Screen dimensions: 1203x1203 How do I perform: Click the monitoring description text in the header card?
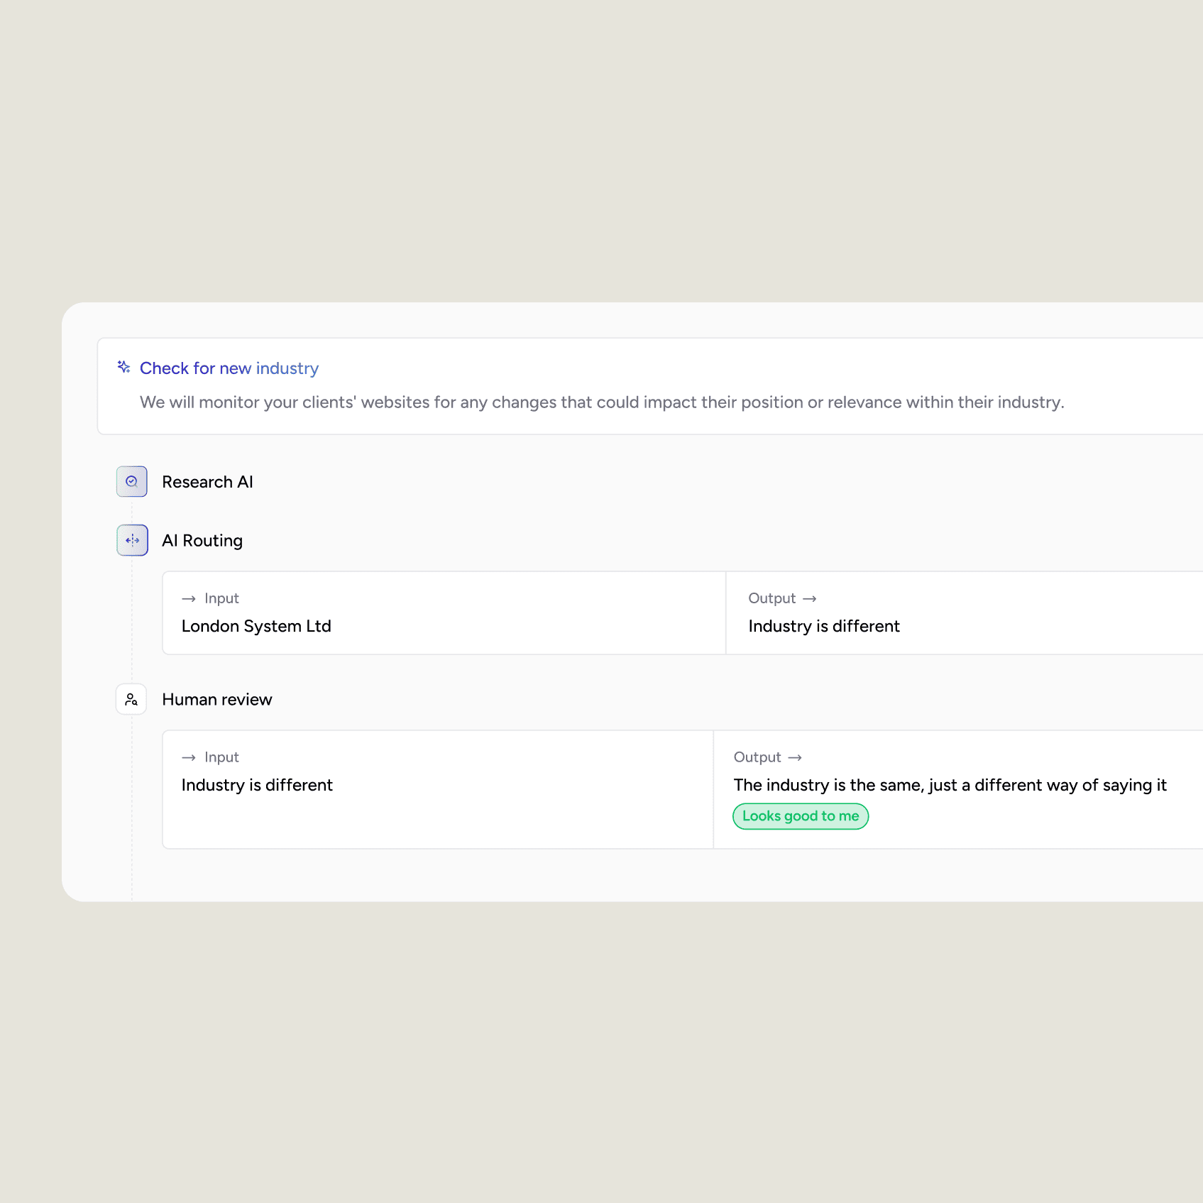click(602, 402)
